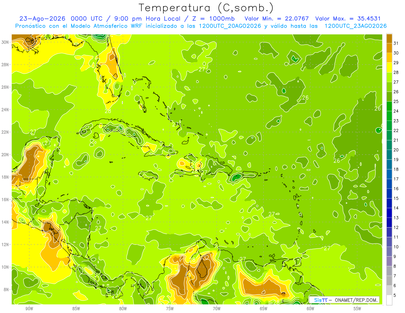Screen dimensions: 405x313
Task: Click the 16N latitude axis label
Action: point(5,200)
